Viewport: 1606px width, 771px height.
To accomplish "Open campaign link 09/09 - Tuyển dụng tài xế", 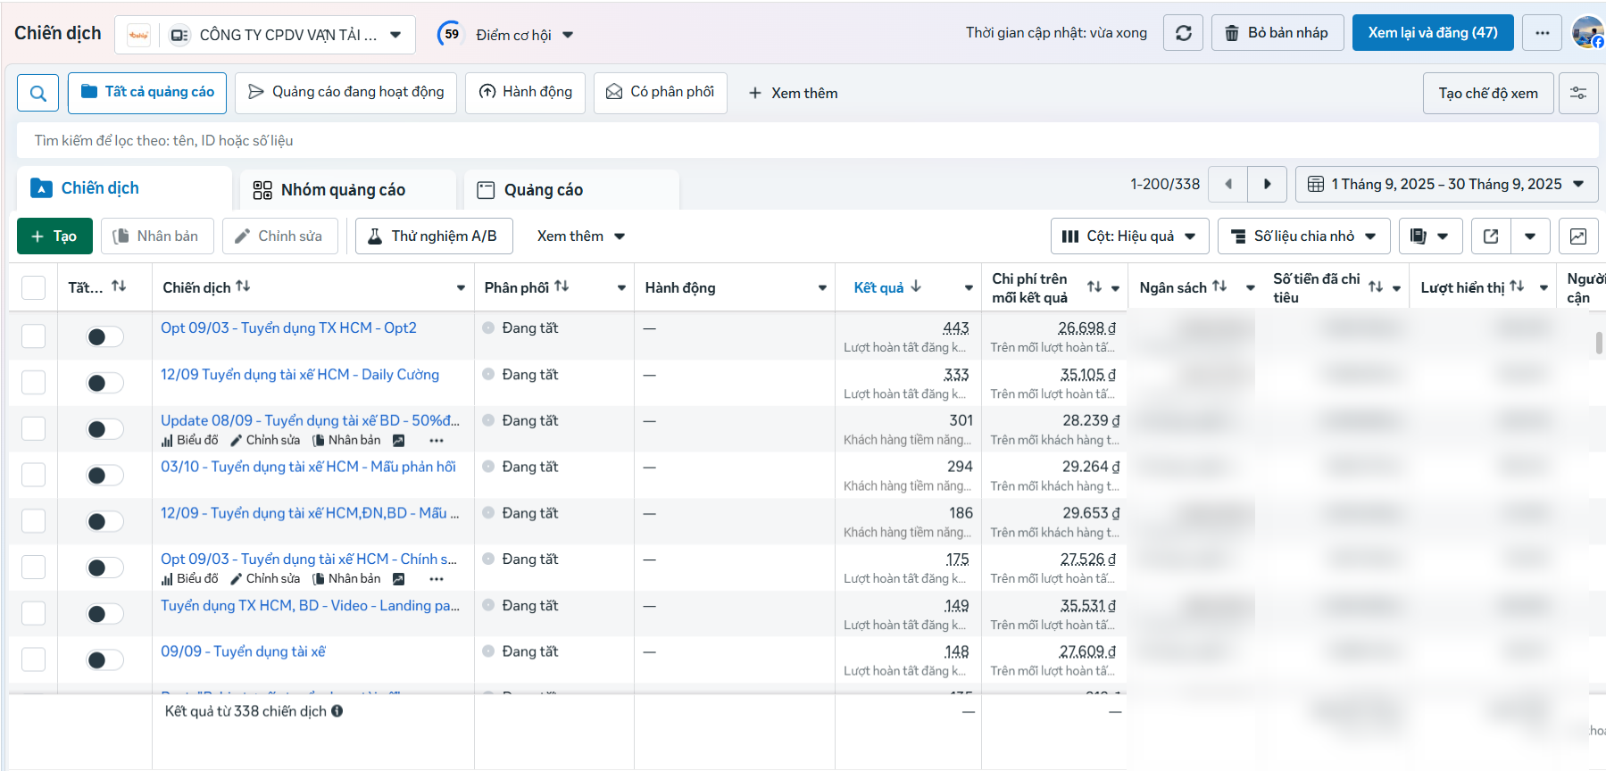I will point(243,651).
